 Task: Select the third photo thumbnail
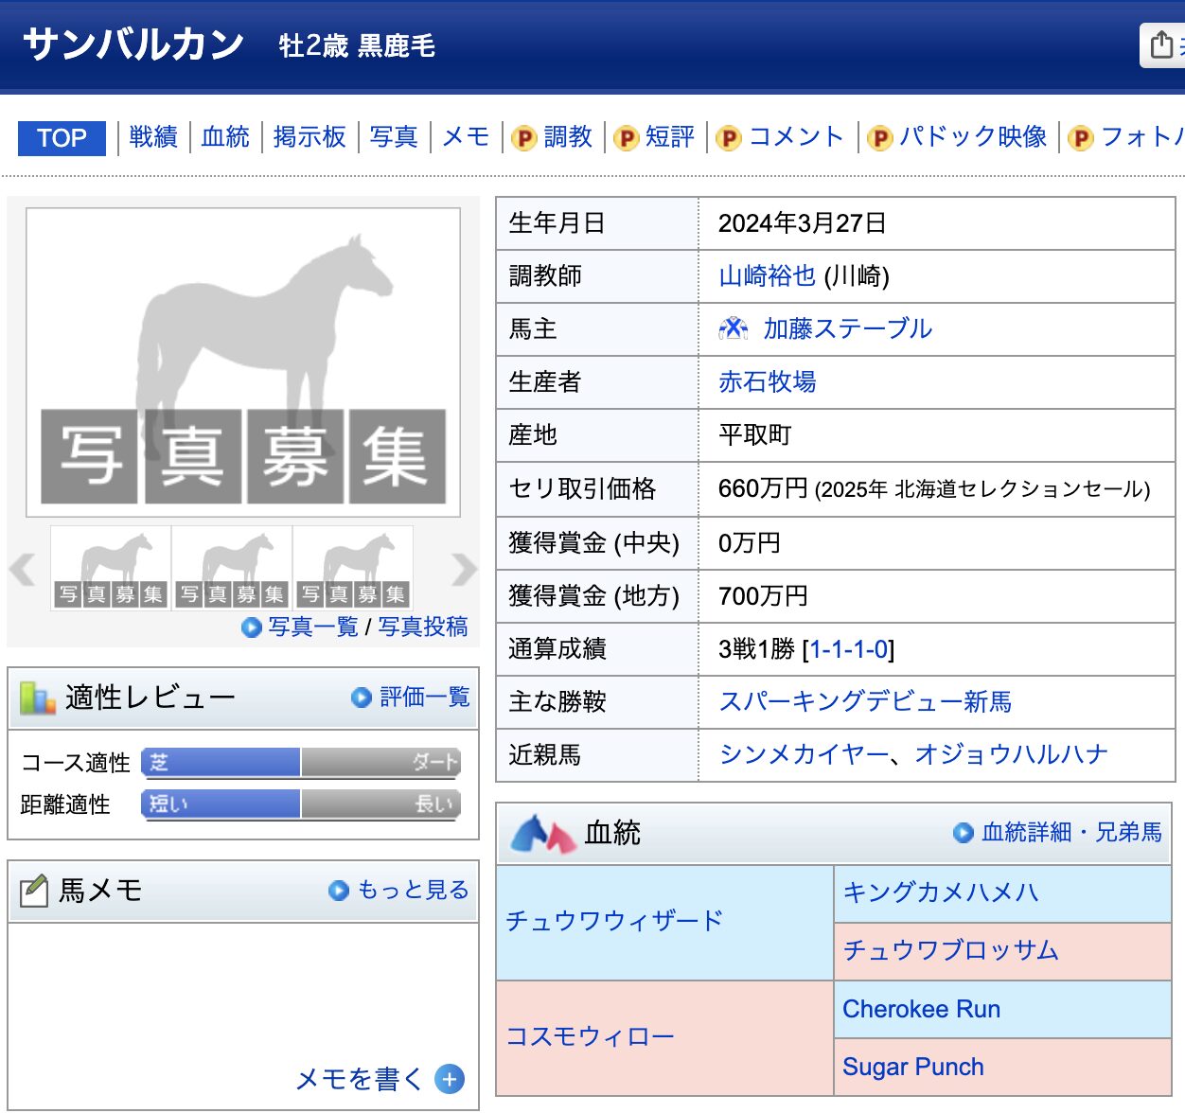(353, 569)
